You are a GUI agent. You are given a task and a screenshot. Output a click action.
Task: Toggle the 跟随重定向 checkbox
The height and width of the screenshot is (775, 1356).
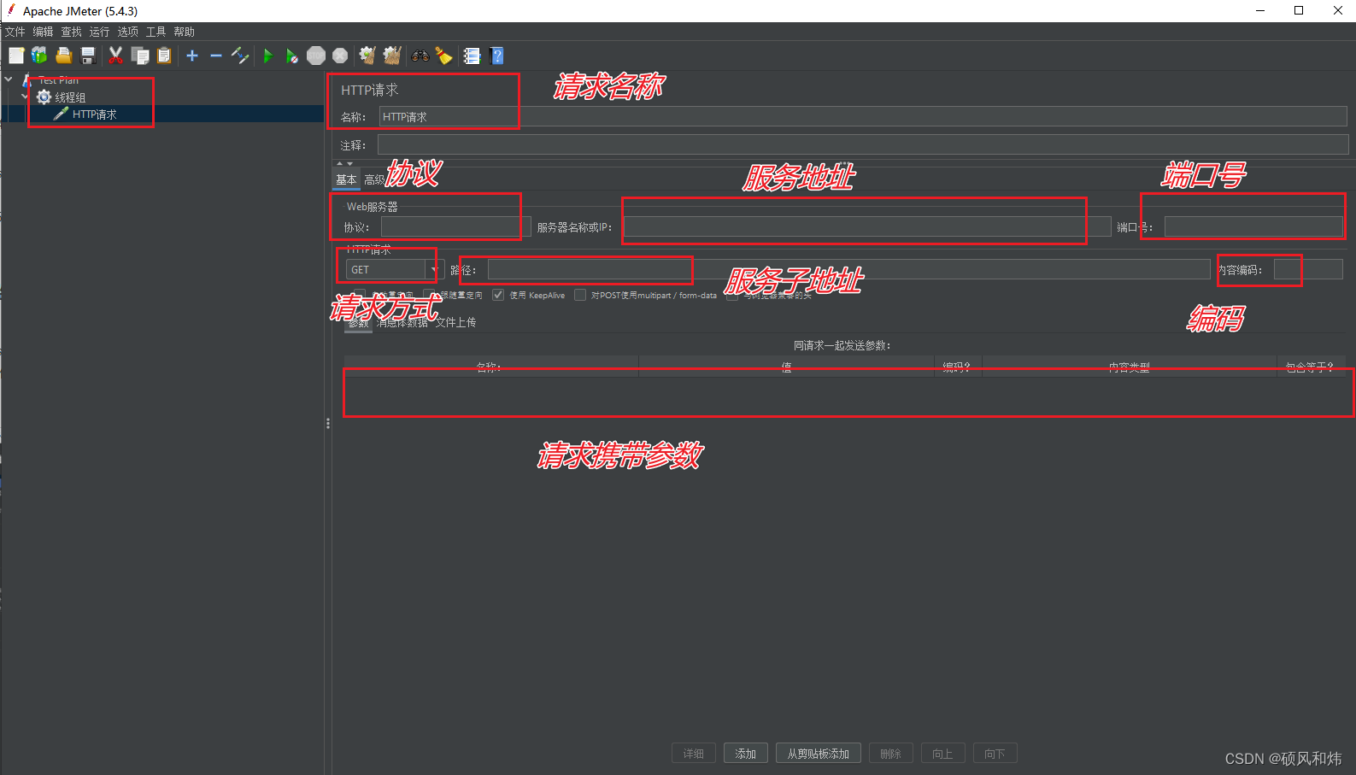[429, 295]
